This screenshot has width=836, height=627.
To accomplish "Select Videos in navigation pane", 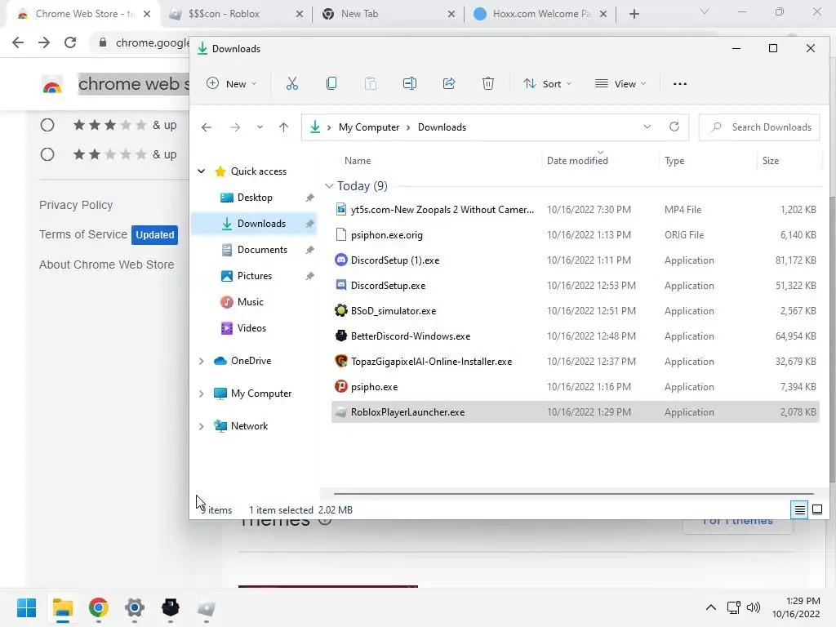I will click(x=251, y=328).
